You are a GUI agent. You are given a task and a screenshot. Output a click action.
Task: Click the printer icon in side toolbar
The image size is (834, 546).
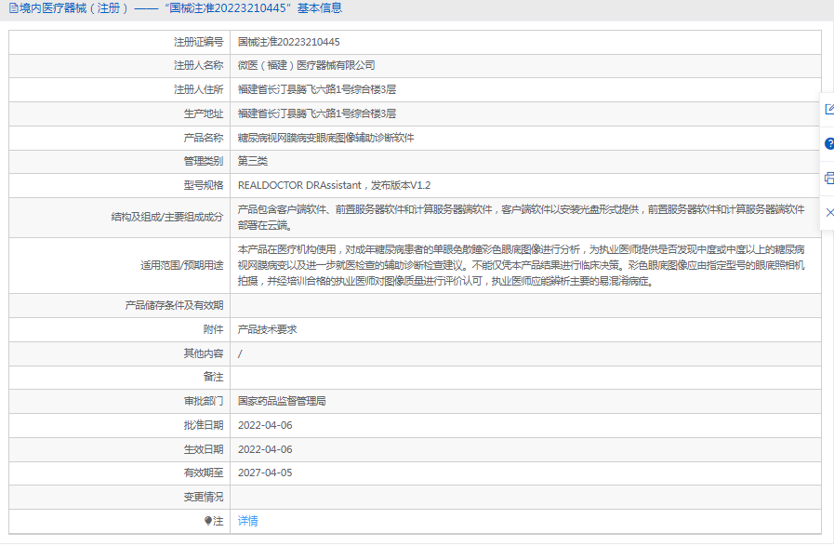pos(829,178)
